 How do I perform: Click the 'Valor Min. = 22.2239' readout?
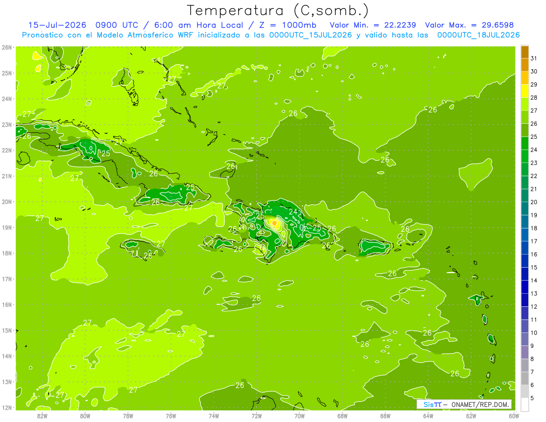tap(373, 25)
